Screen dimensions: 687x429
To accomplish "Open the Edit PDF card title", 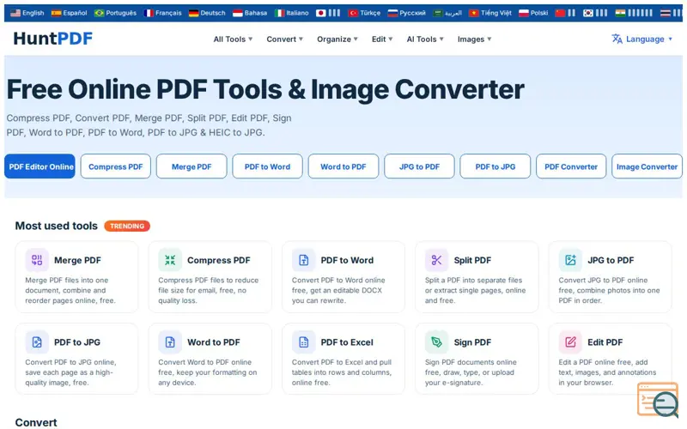I will 605,341.
